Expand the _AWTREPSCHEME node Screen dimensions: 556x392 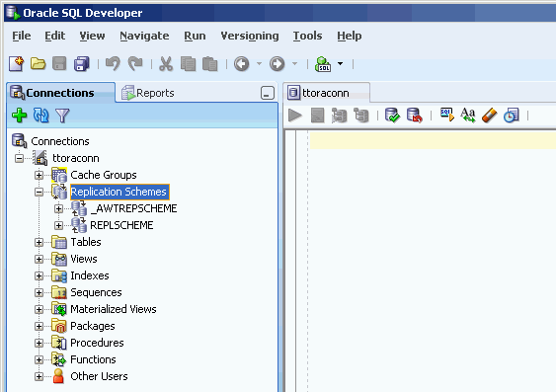pyautogui.click(x=58, y=208)
